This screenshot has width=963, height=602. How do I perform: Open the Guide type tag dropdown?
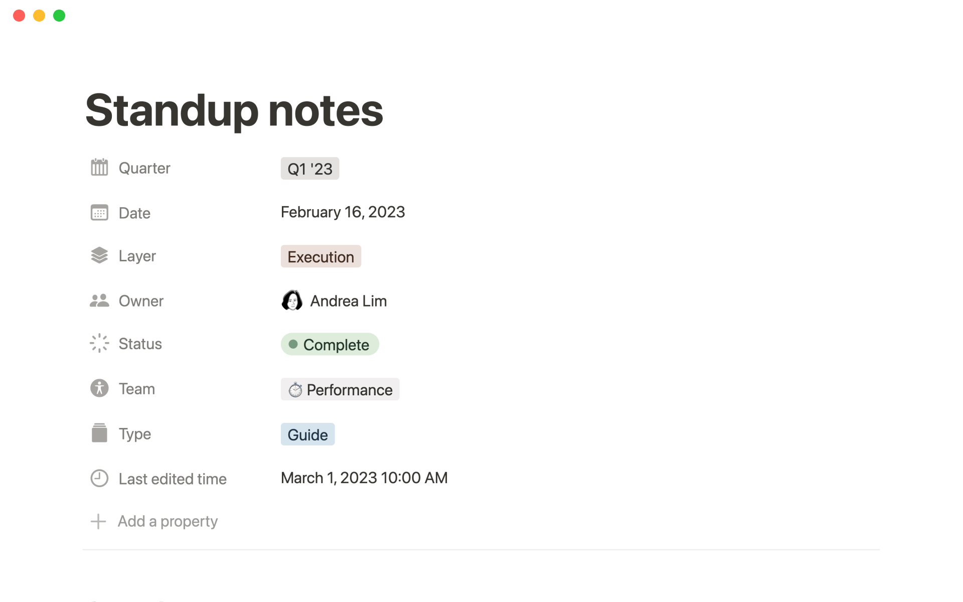pos(307,434)
